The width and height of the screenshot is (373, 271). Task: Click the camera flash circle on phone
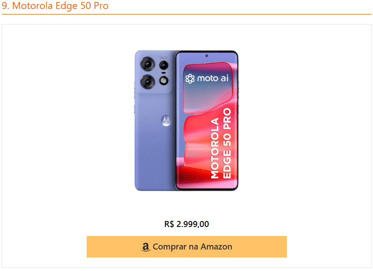pyautogui.click(x=164, y=80)
